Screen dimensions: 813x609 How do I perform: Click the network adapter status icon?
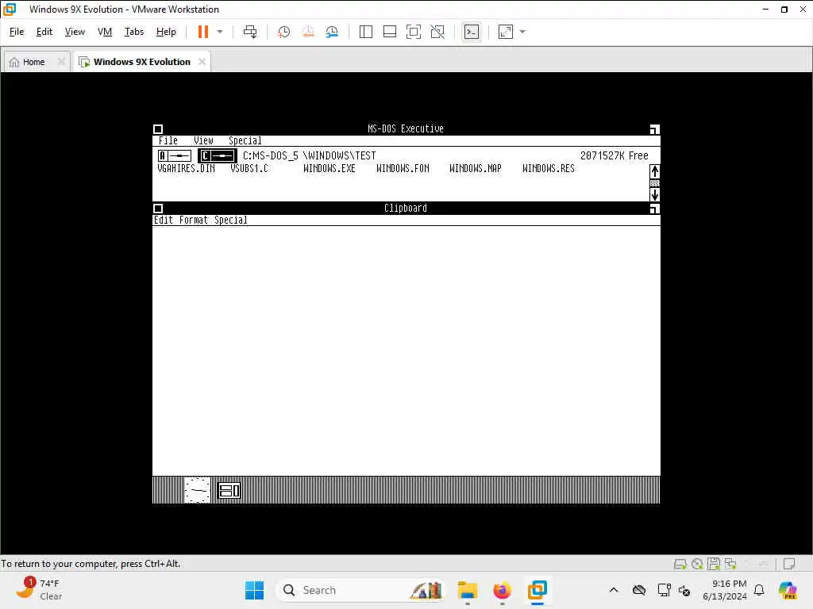[x=730, y=564]
